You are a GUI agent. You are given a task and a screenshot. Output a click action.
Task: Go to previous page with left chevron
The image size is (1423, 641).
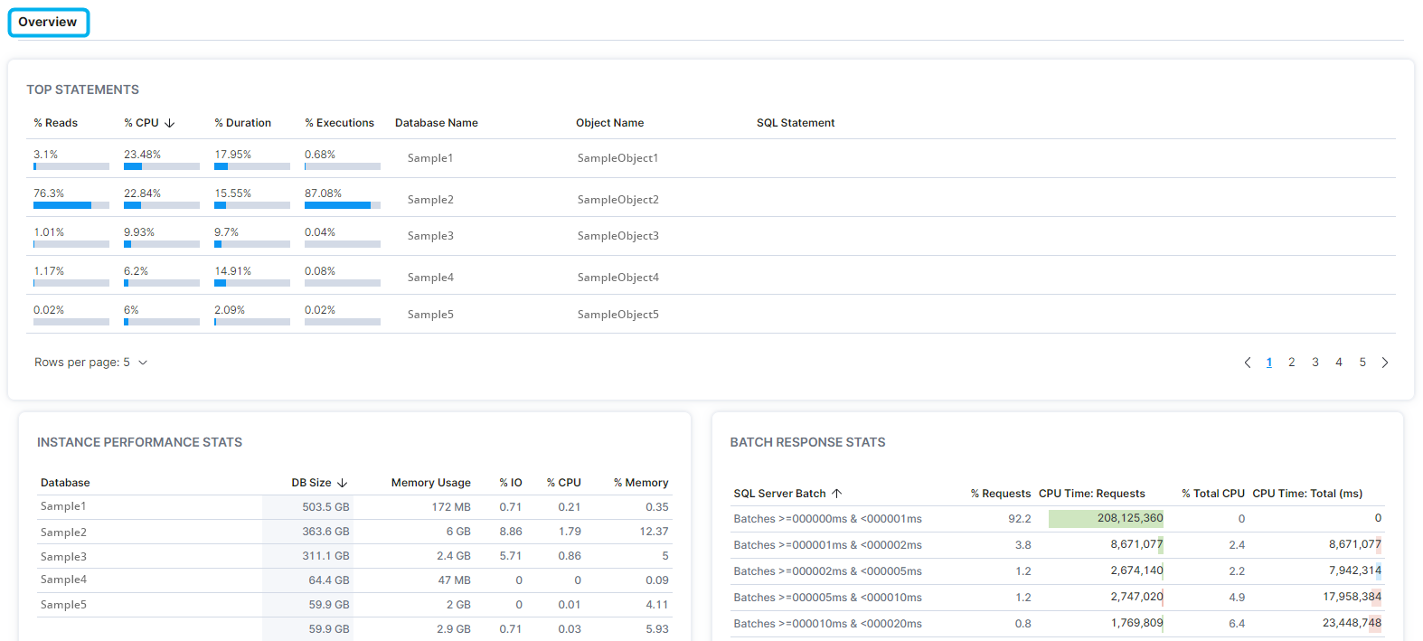[1248, 363]
